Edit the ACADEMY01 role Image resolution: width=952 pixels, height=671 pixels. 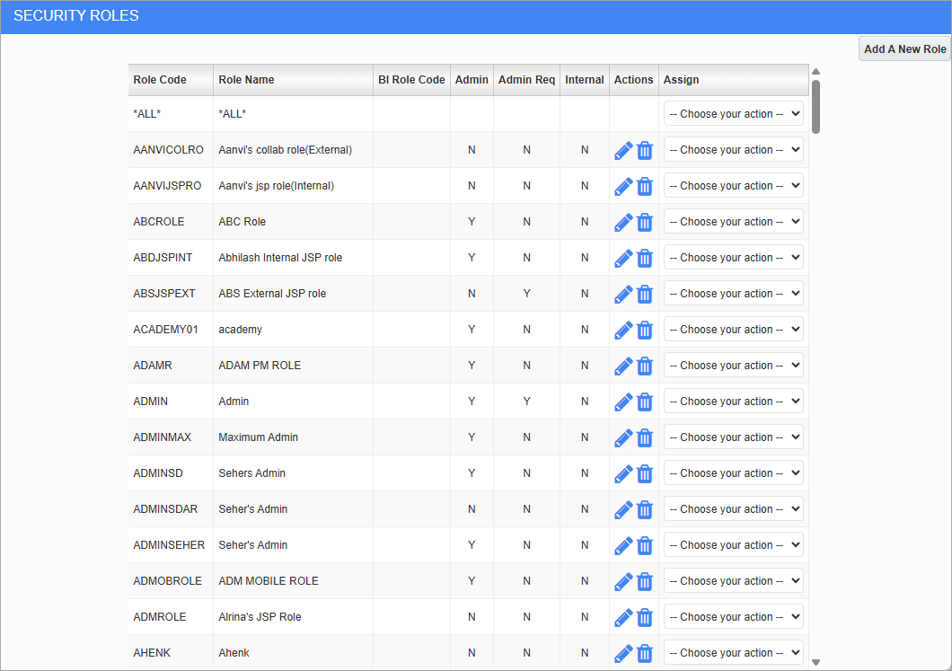click(623, 330)
